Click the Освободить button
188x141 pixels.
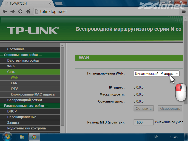click(170, 108)
